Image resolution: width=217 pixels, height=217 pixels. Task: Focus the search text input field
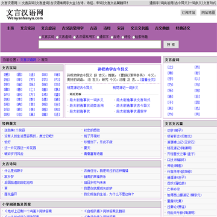(100, 45)
